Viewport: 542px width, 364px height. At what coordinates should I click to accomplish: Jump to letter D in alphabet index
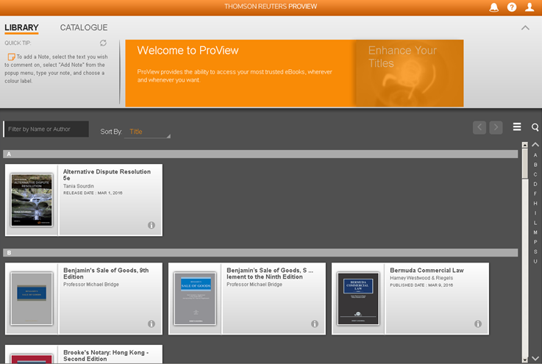[x=535, y=185]
